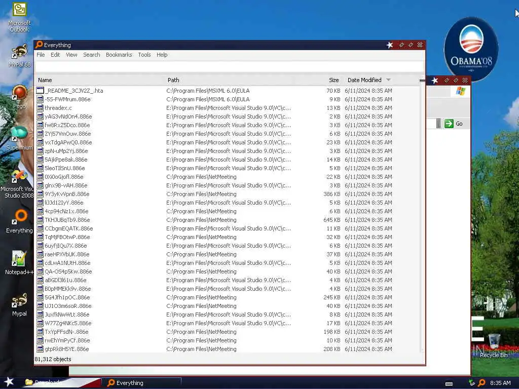The height and width of the screenshot is (389, 519).
Task: Click icon next to W77Zg4NKc5.886e
Action: tap(40, 323)
